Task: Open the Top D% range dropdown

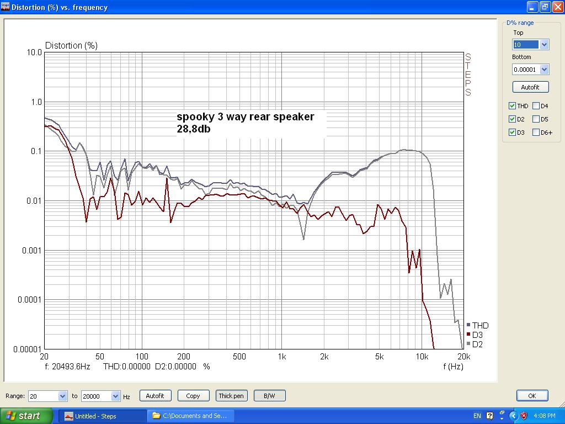Action: tap(544, 45)
